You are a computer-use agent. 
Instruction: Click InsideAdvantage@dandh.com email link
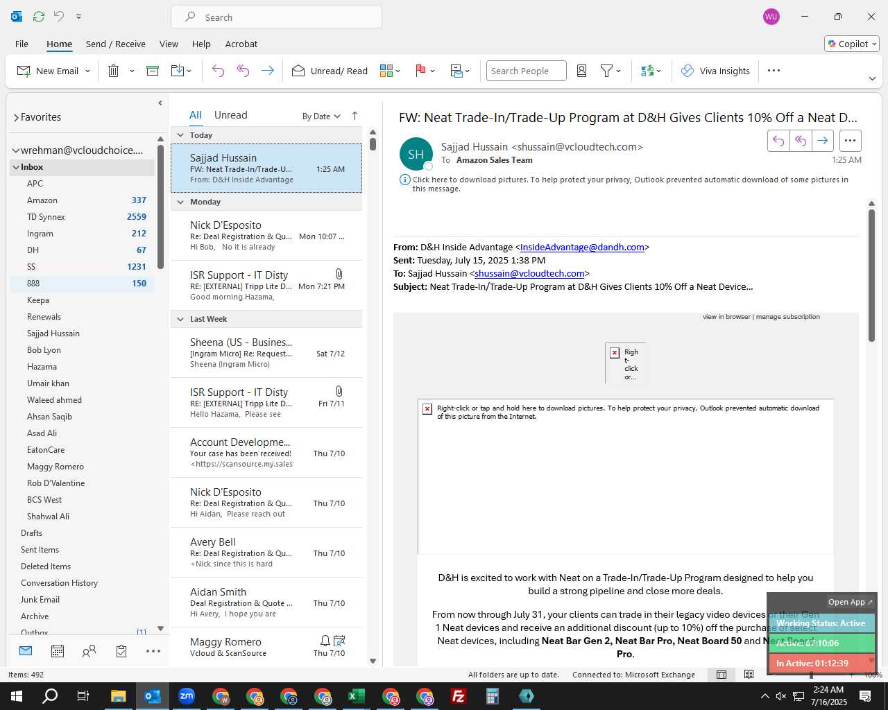582,247
